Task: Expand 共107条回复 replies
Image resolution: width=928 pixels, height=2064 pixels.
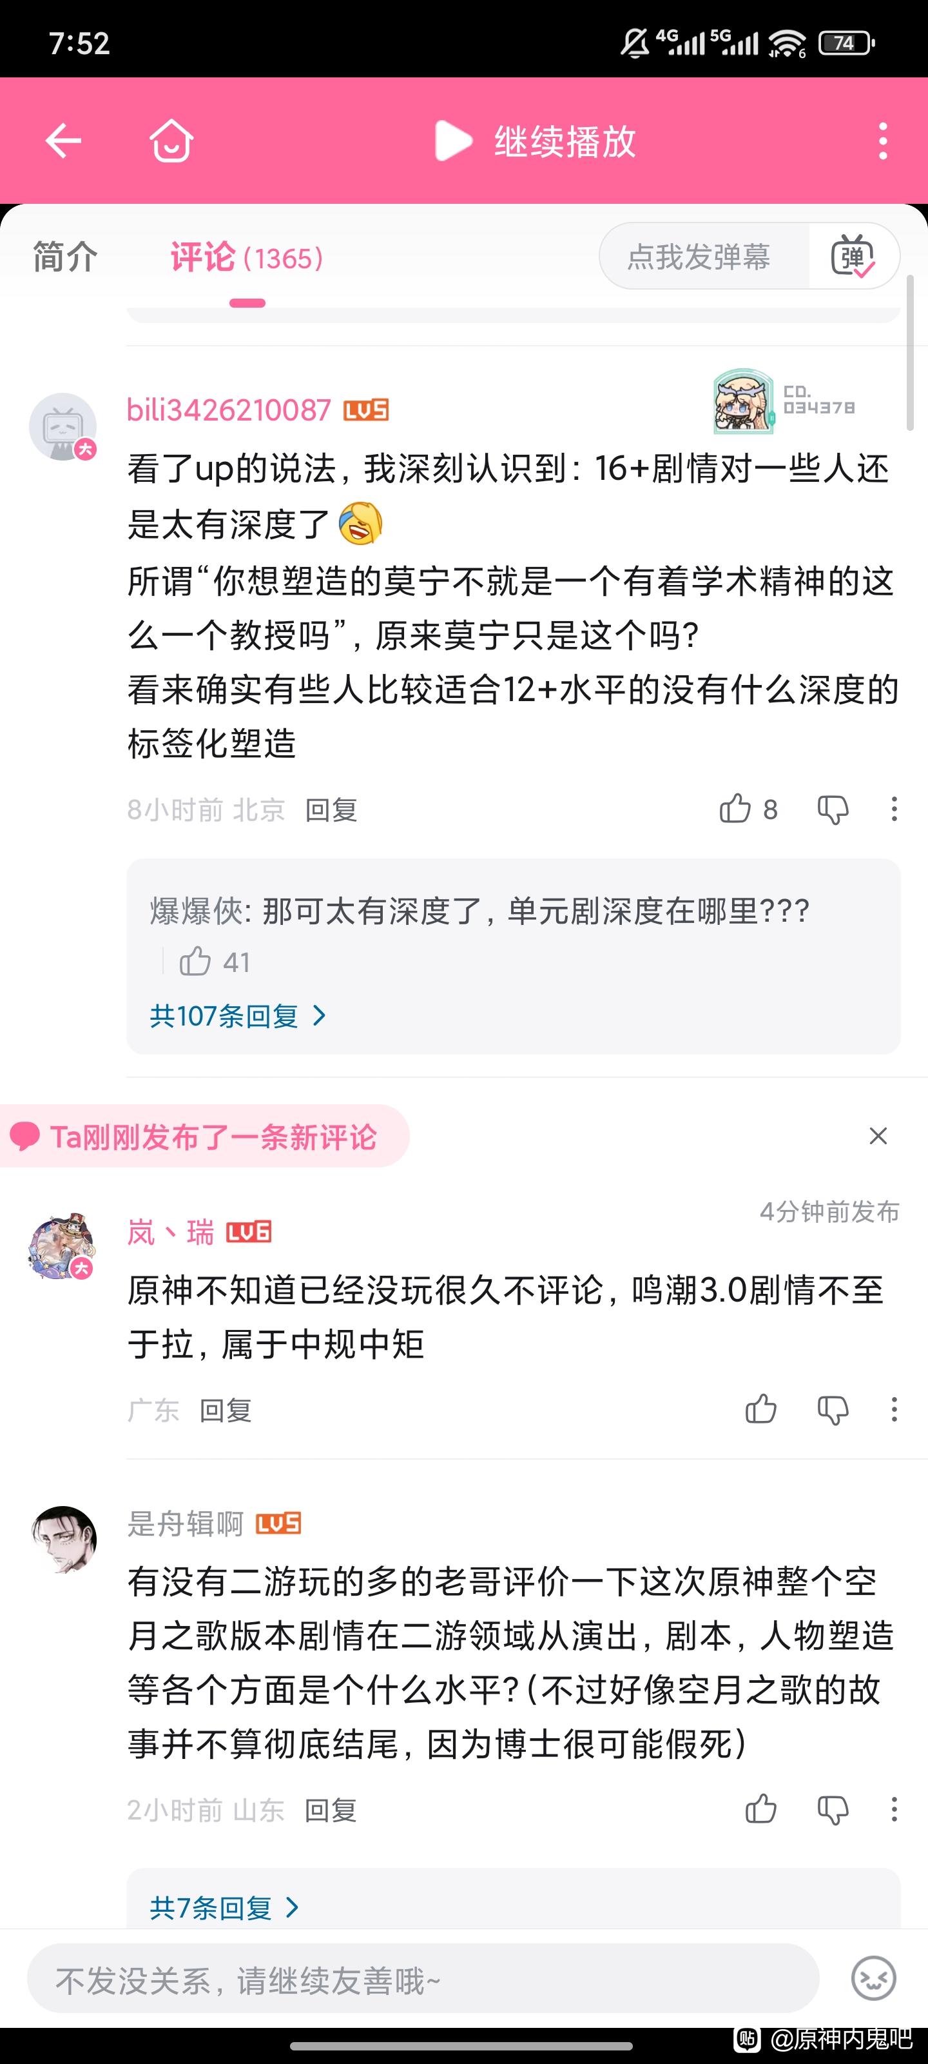Action: 238,1016
